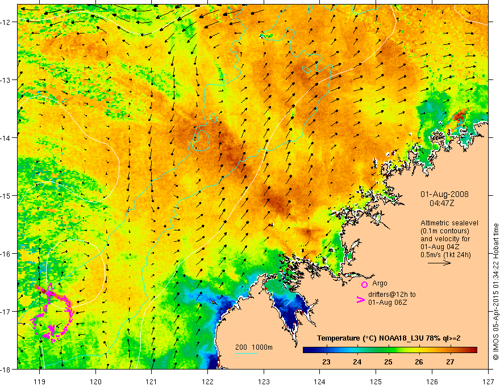The width and height of the screenshot is (500, 386).
Task: Click the latitude label -17
Action: 7,312
